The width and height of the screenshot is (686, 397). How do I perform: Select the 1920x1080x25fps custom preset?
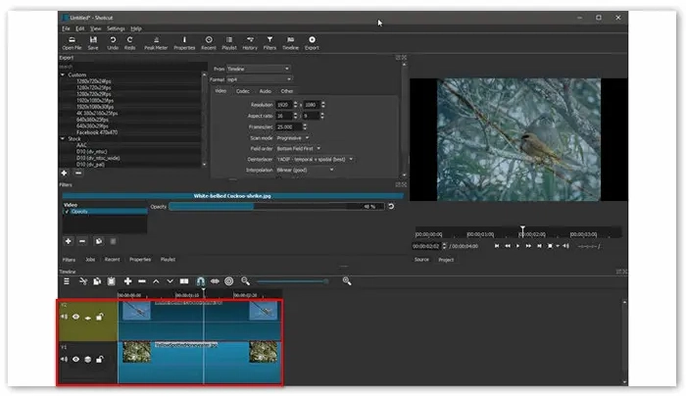tap(95, 100)
